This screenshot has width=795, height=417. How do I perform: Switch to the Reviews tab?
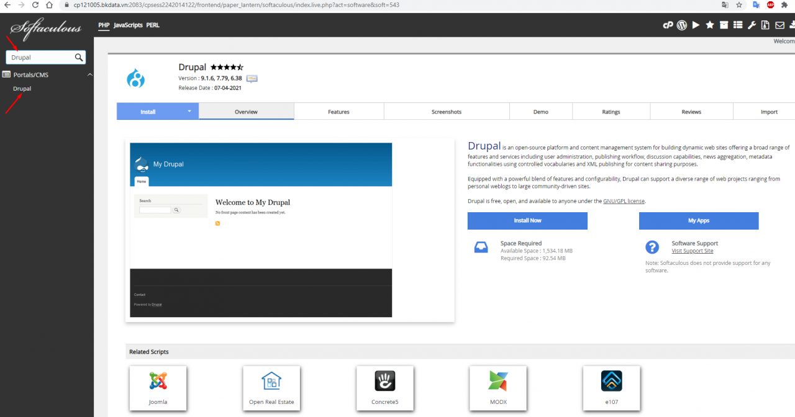[x=691, y=112]
